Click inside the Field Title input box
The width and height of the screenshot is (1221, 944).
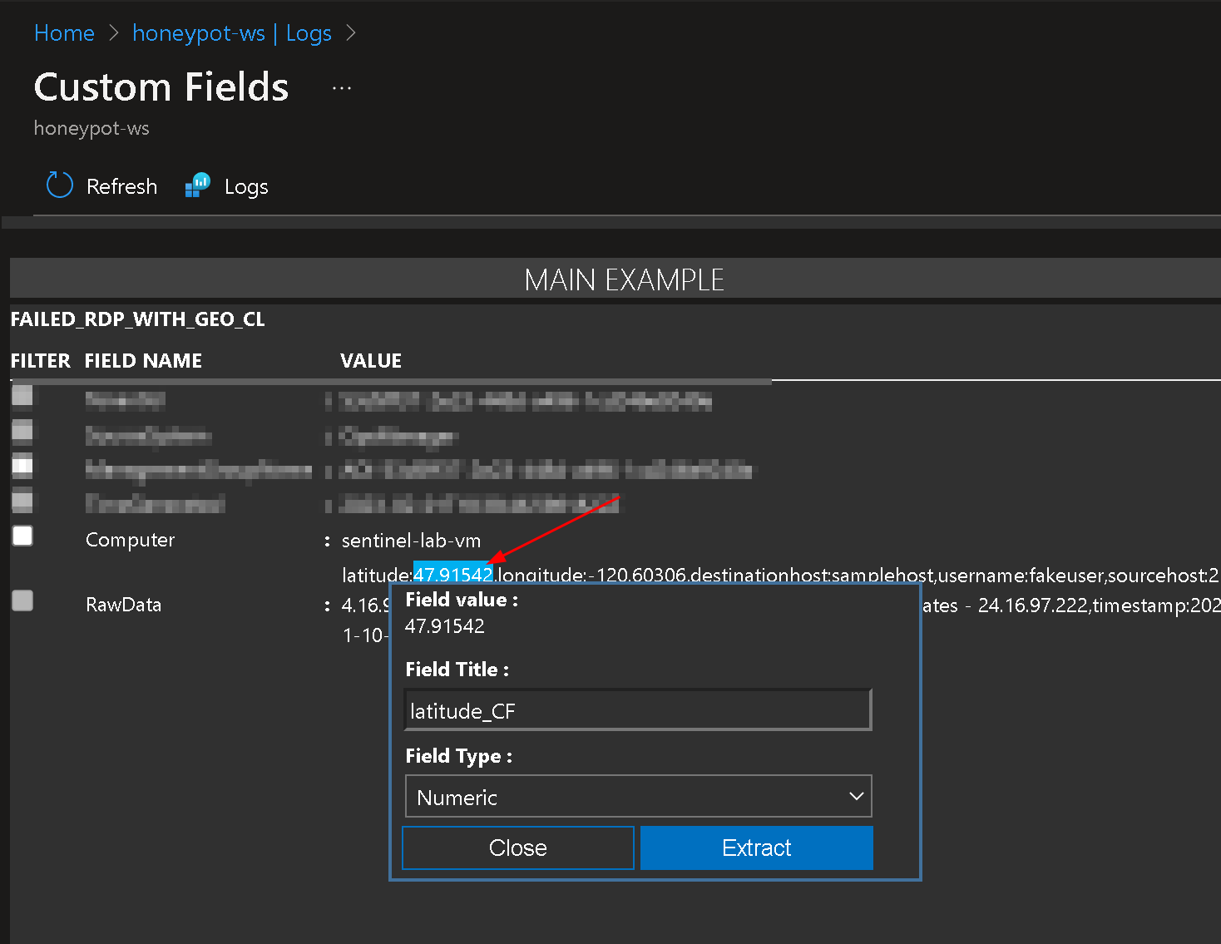pyautogui.click(x=637, y=709)
